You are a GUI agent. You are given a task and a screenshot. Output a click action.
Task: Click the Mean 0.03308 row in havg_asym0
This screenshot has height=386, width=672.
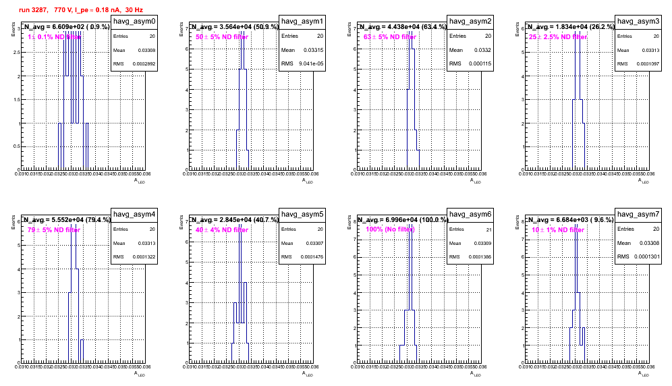pyautogui.click(x=134, y=50)
